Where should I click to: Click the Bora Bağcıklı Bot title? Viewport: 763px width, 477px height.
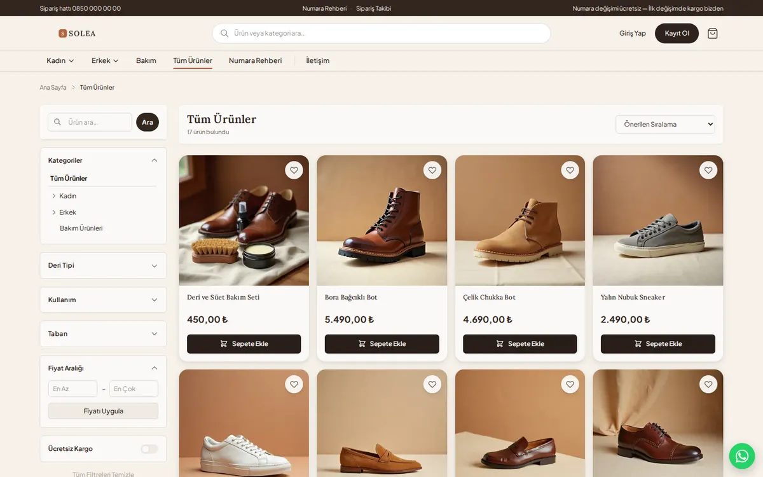[351, 297]
